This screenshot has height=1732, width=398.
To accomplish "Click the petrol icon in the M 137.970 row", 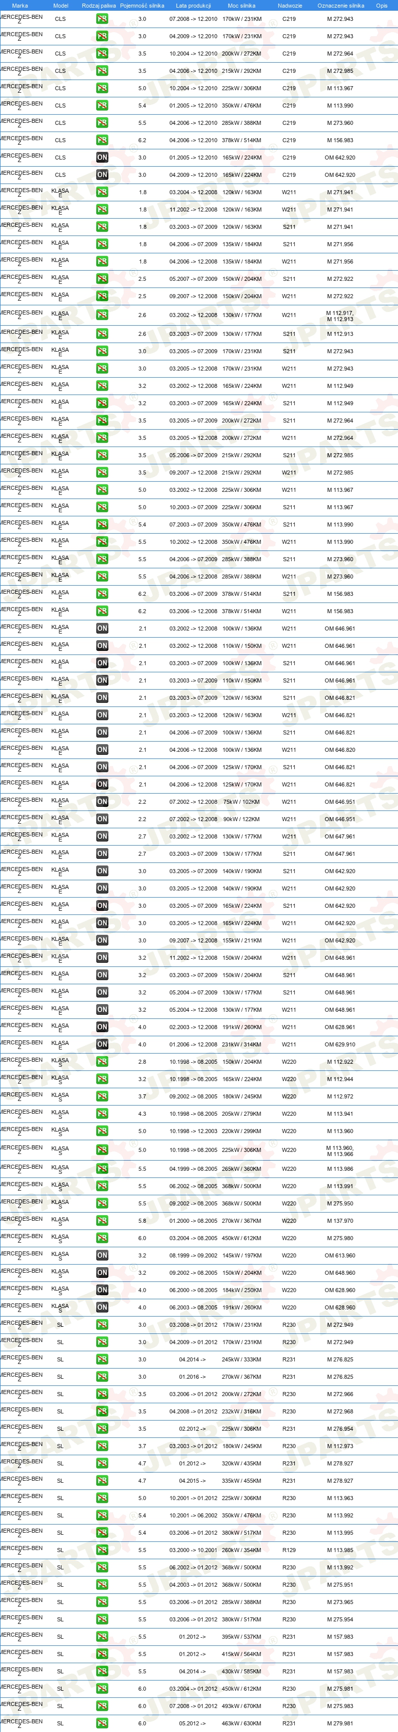I will (x=102, y=1220).
